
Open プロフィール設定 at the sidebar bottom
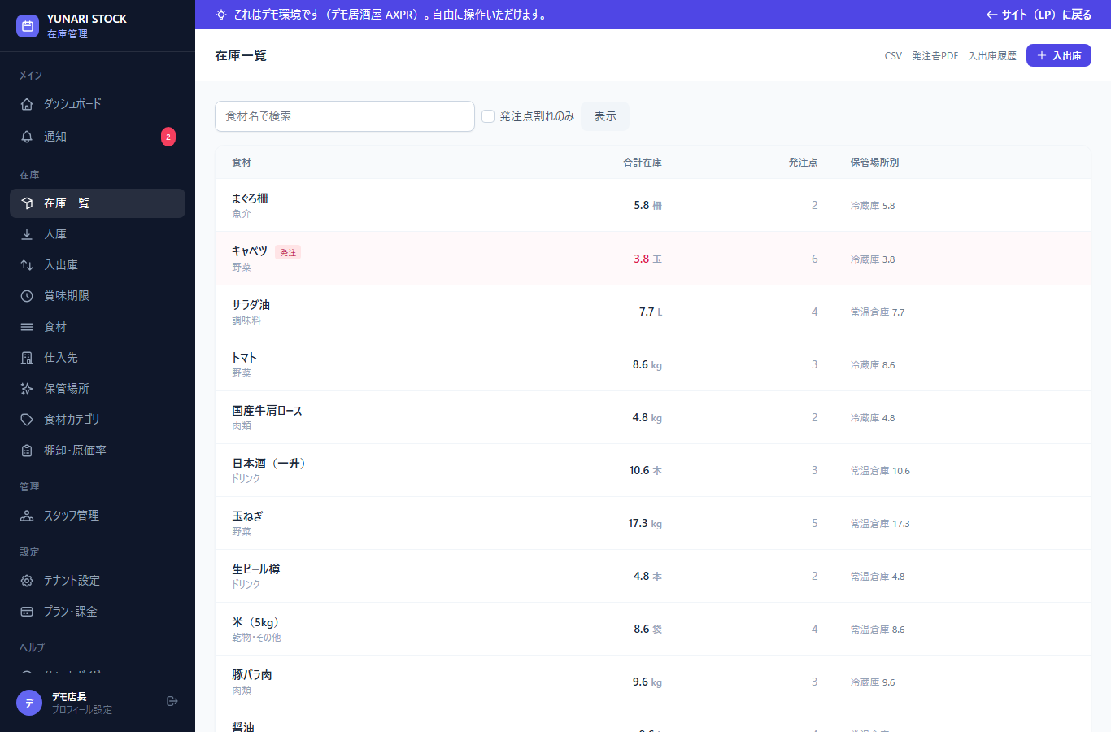point(82,710)
